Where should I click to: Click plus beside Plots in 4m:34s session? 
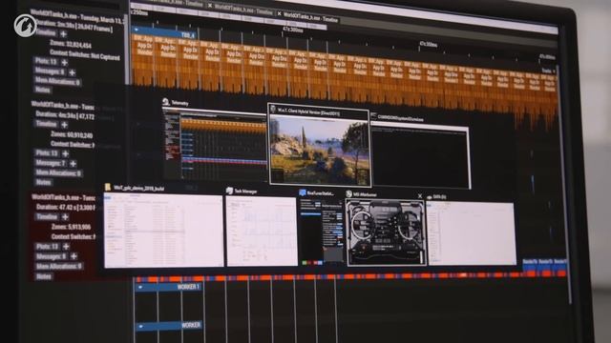coord(65,153)
